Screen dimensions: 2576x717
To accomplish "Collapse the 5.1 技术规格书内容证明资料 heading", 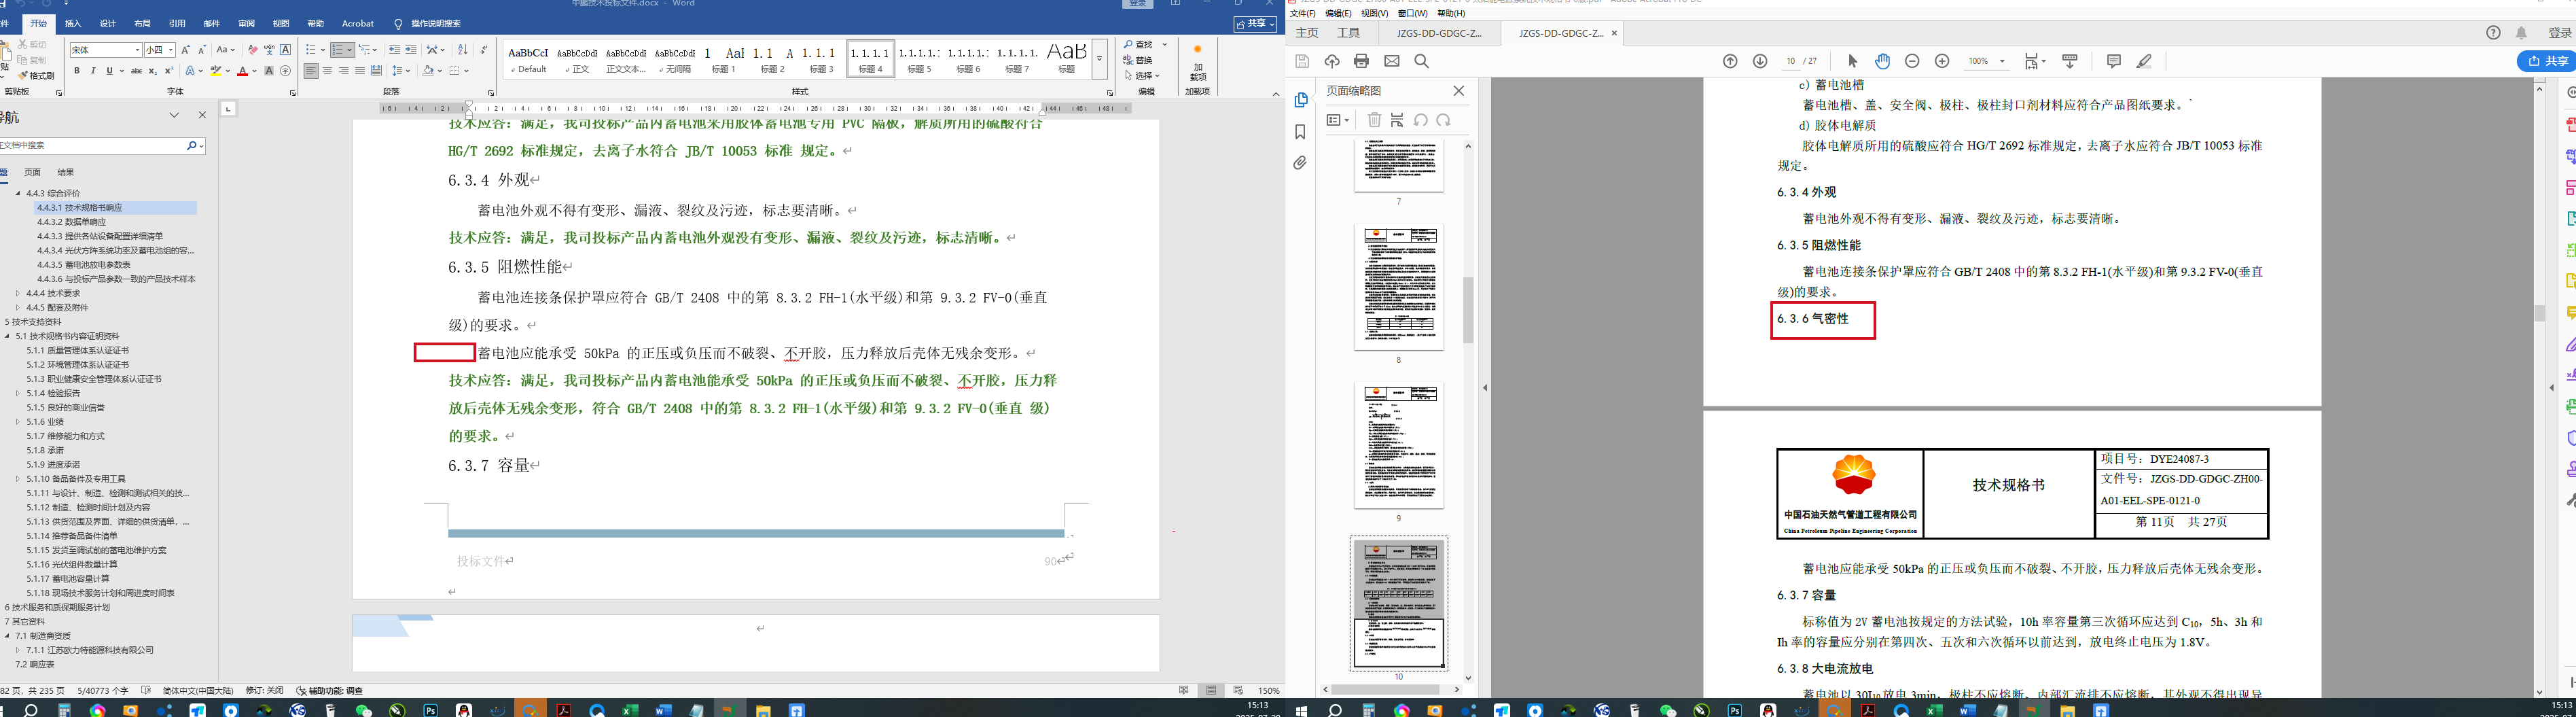I will click(x=7, y=336).
